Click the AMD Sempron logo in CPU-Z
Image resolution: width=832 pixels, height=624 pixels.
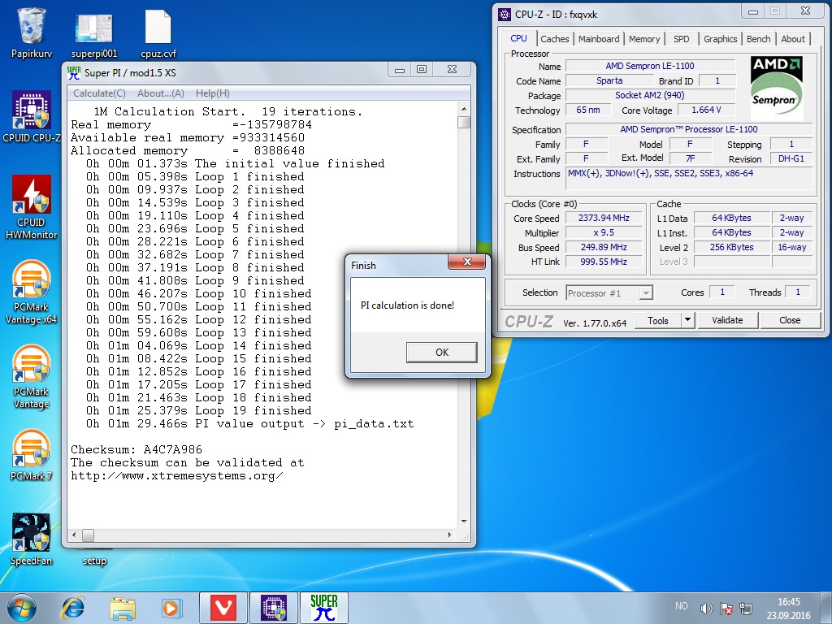[776, 86]
